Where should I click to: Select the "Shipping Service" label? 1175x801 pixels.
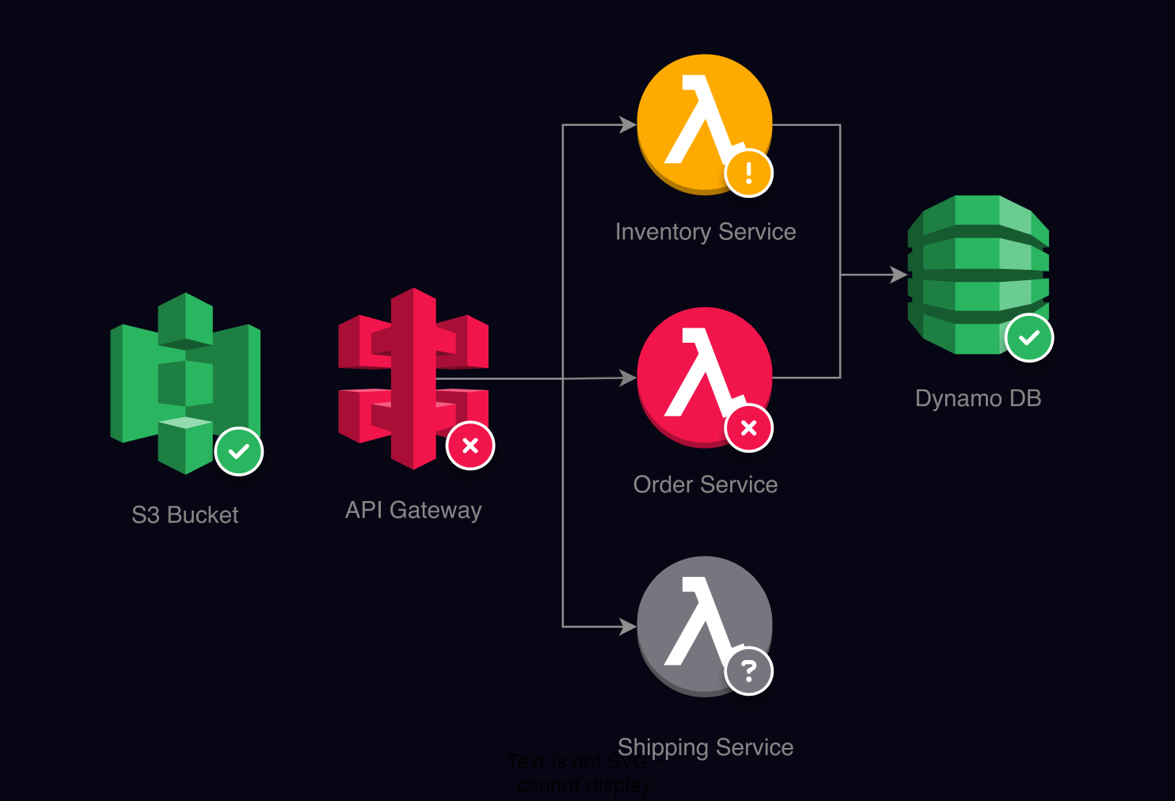coord(705,747)
